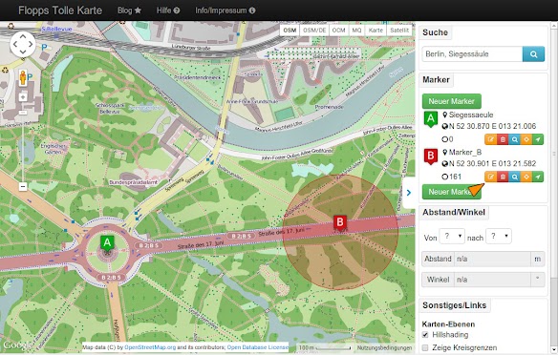Select the OSM/DE map layer tab
The width and height of the screenshot is (558, 355).
click(x=314, y=31)
